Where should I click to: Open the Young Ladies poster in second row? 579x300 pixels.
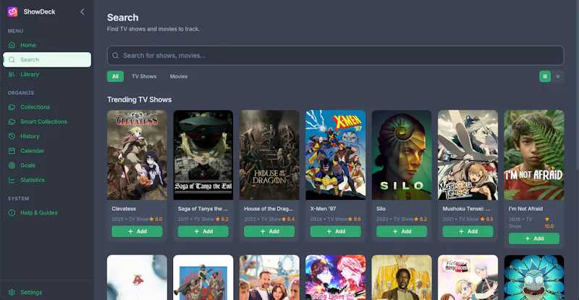pyautogui.click(x=335, y=278)
